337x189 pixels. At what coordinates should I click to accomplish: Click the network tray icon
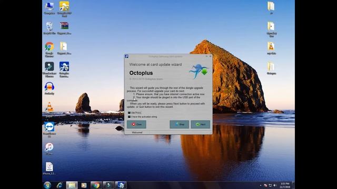click(270, 185)
